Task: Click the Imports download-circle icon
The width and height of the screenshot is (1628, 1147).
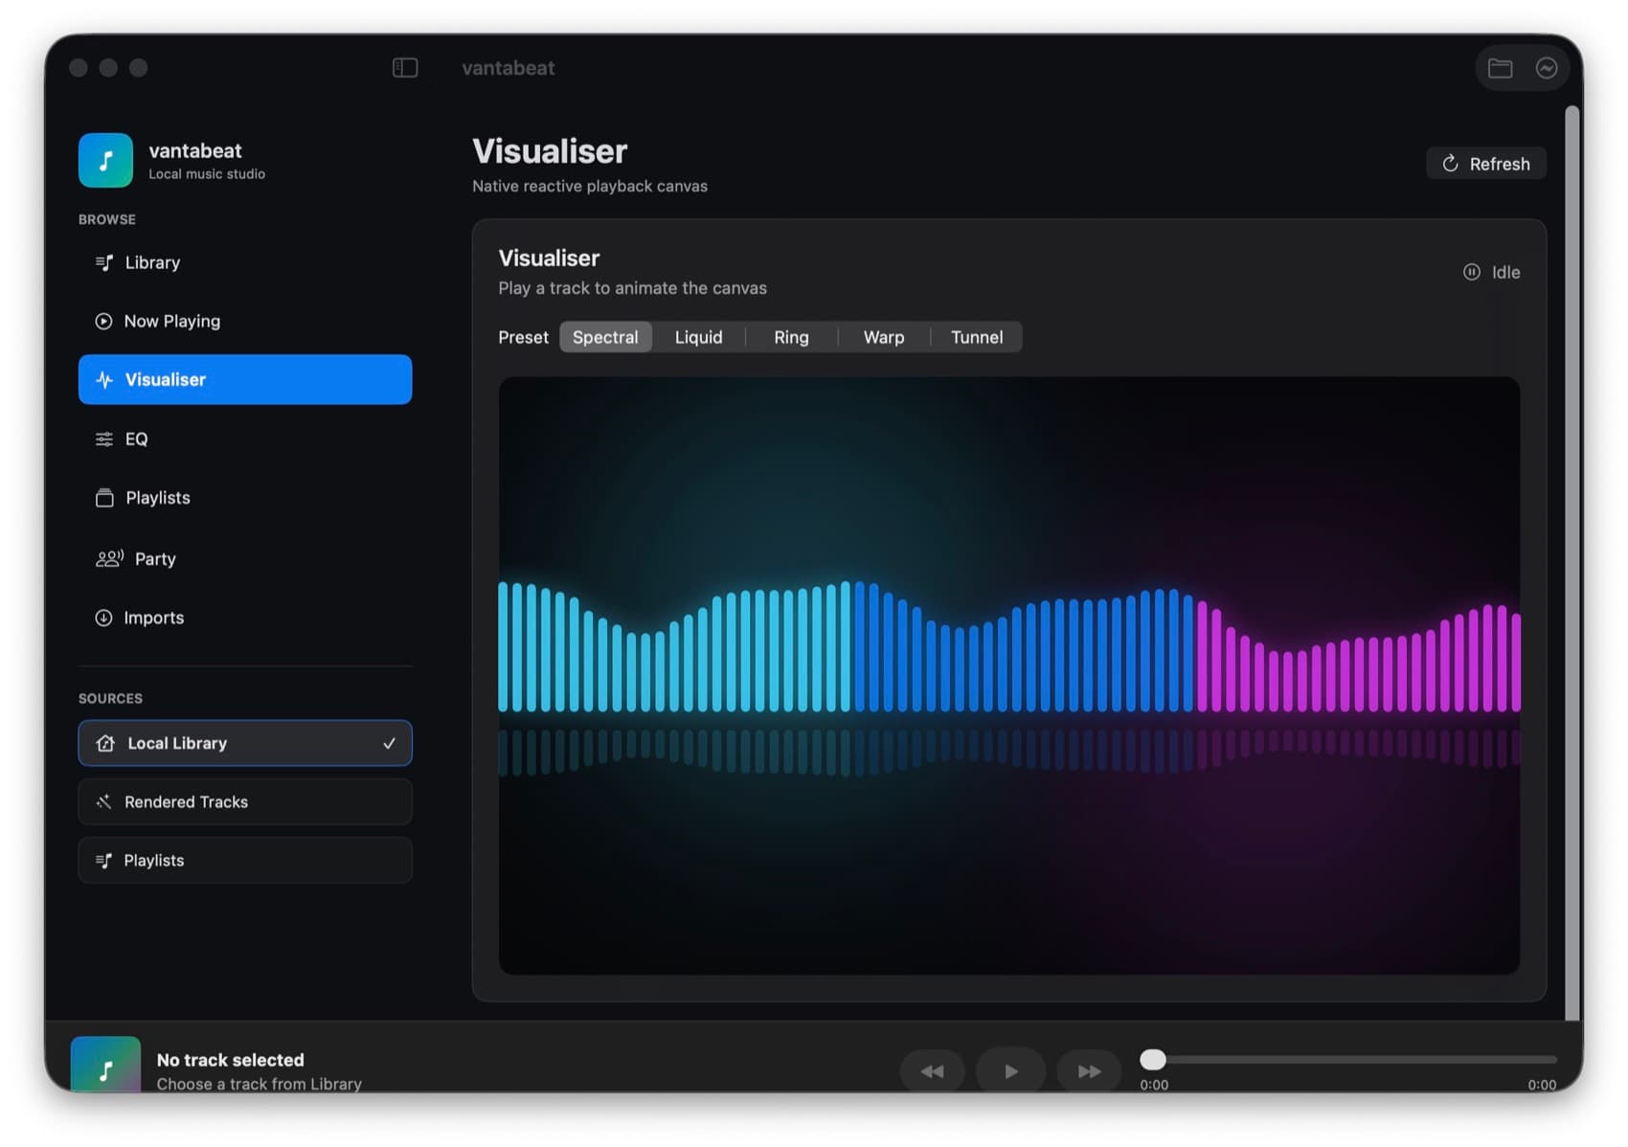Action: pos(103,618)
